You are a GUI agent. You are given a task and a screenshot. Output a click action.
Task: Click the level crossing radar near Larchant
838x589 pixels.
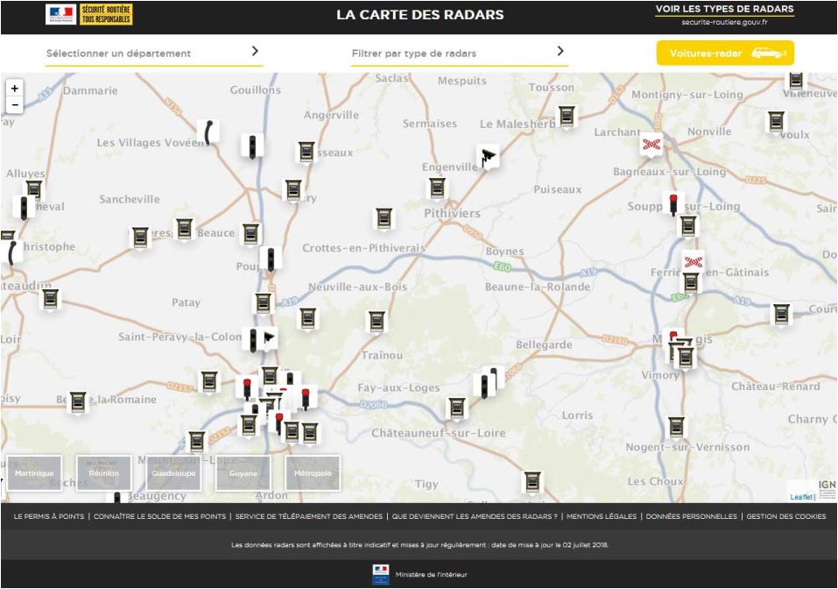[x=651, y=144]
